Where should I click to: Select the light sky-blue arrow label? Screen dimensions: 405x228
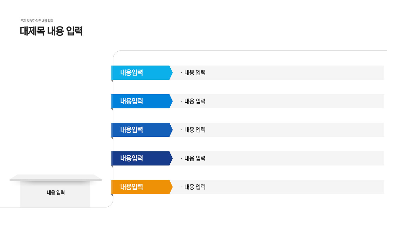(141, 73)
